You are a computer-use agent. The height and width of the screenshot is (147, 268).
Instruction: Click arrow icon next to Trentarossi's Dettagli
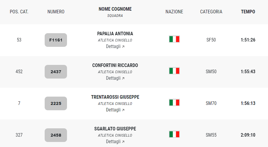point(123,110)
